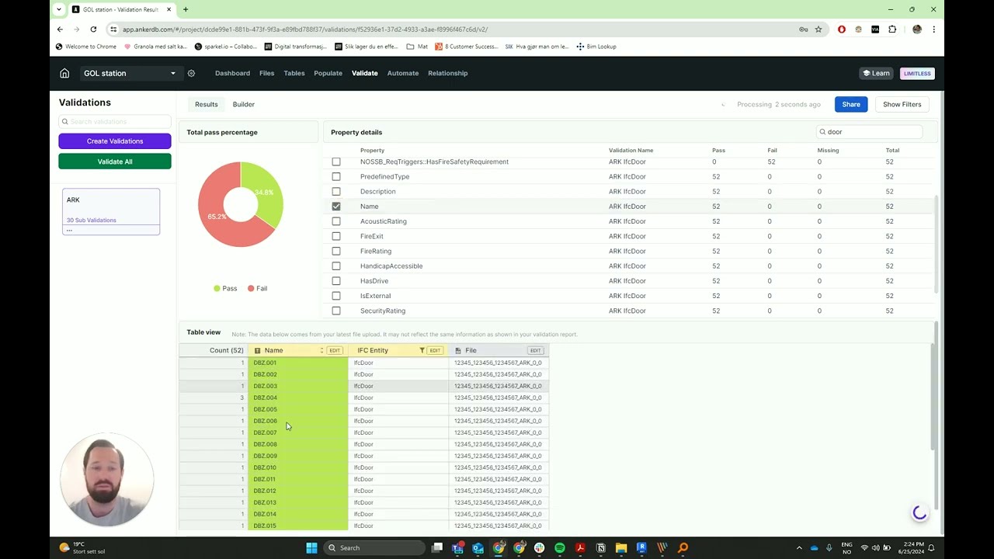Click the Share button

[851, 104]
